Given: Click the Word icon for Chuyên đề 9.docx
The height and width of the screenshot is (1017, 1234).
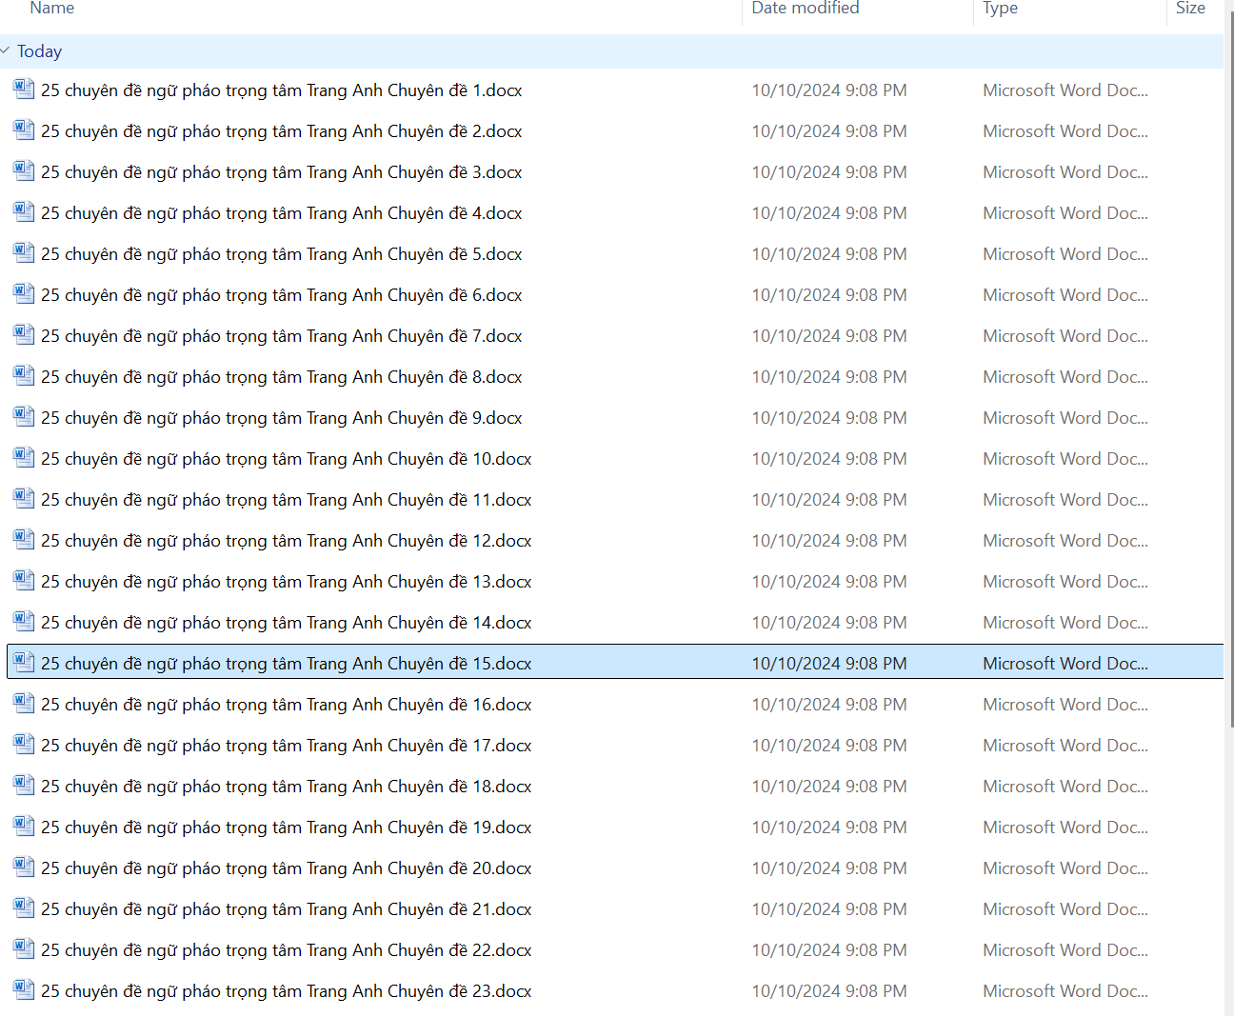Looking at the screenshot, I should (24, 417).
